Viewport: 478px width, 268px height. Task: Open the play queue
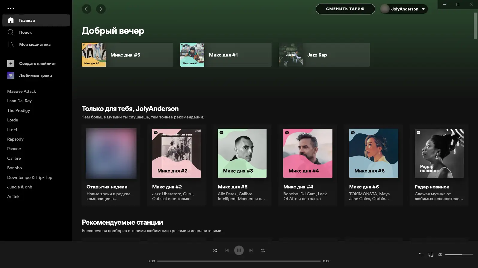(421, 255)
